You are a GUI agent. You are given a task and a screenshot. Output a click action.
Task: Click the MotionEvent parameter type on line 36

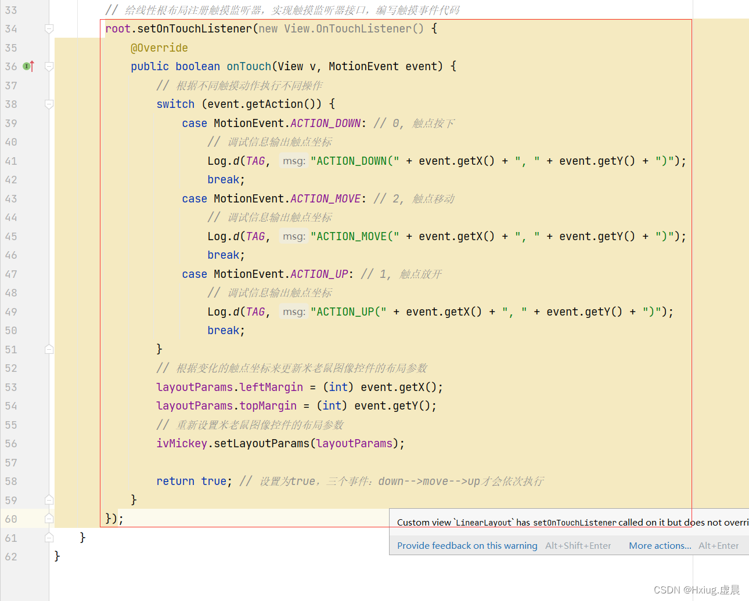(x=363, y=67)
